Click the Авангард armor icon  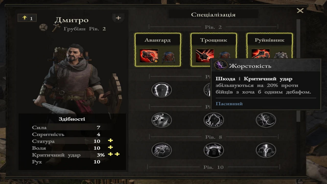coord(168,57)
